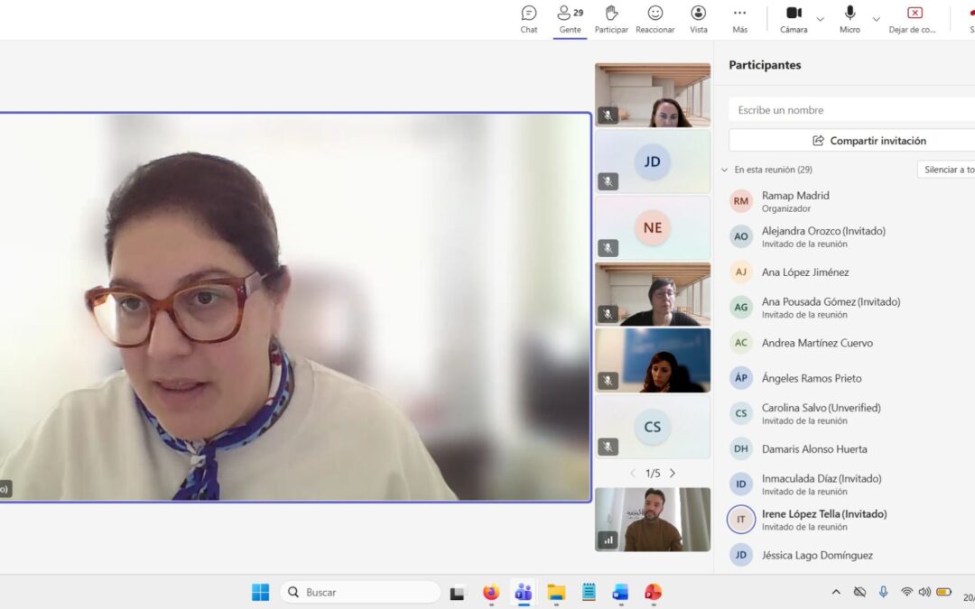Toggle the Micro mute button
The image size is (975, 609).
pyautogui.click(x=850, y=19)
